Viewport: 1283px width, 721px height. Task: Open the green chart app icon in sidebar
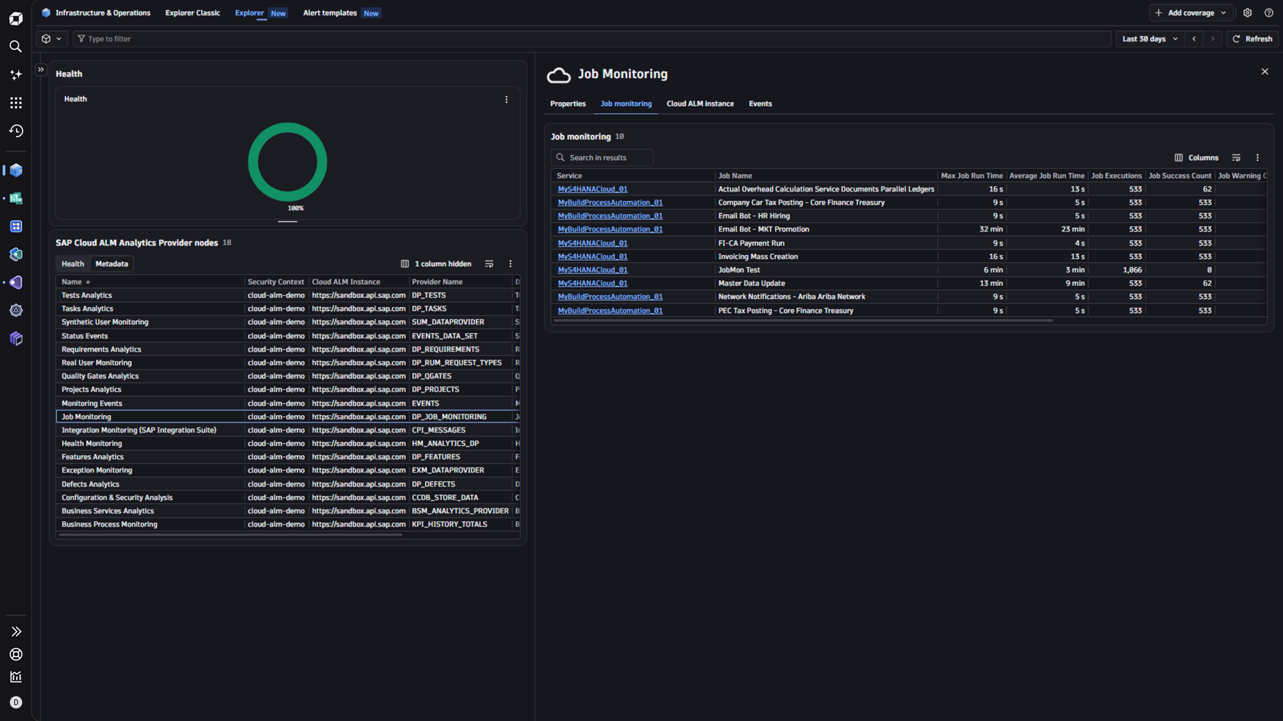pyautogui.click(x=16, y=198)
